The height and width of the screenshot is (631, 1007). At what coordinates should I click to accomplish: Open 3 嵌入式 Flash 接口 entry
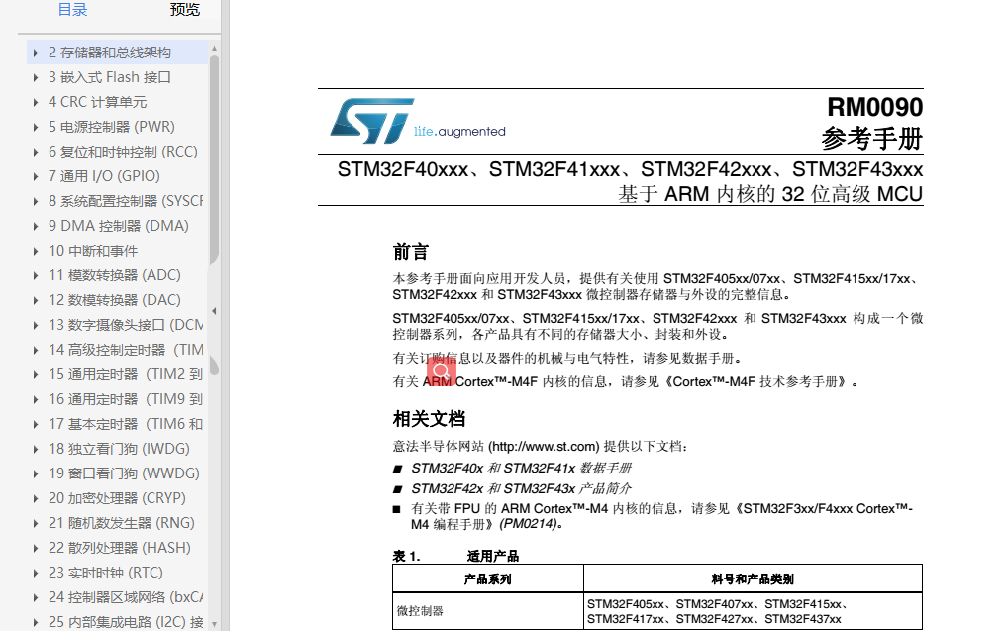pos(110,77)
